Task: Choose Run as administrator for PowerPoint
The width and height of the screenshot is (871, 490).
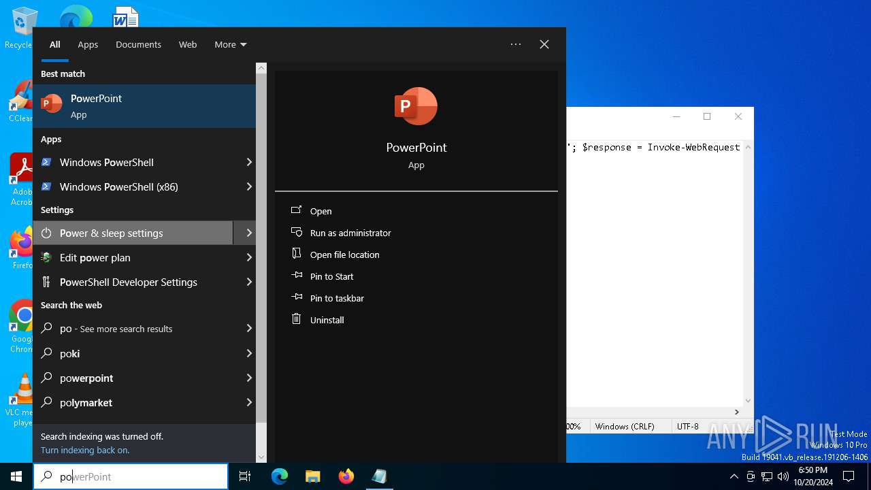Action: [x=350, y=233]
